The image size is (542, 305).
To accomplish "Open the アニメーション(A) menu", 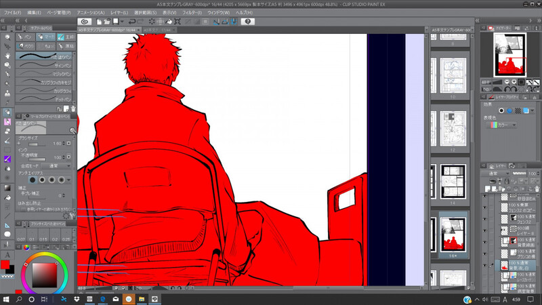I will [91, 12].
